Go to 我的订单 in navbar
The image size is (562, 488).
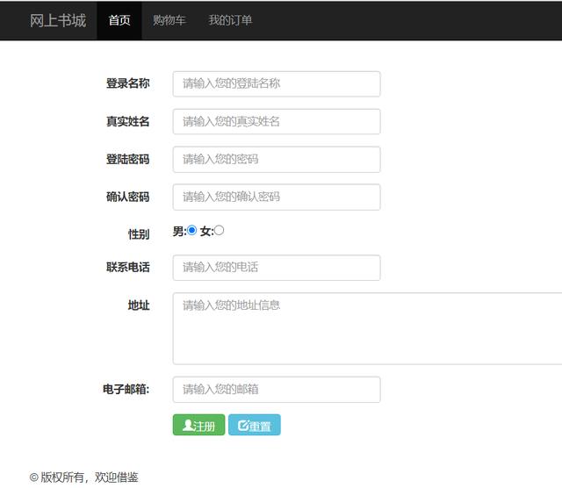(230, 20)
